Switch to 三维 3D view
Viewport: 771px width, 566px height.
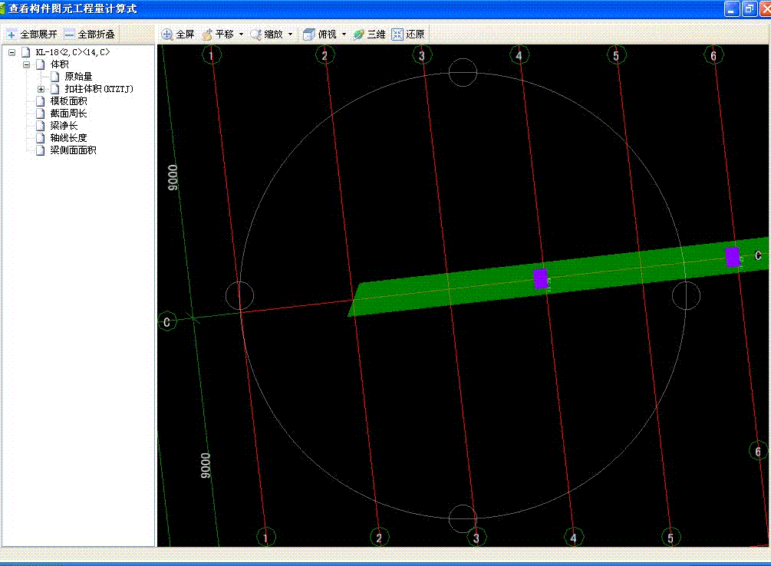pyautogui.click(x=369, y=35)
